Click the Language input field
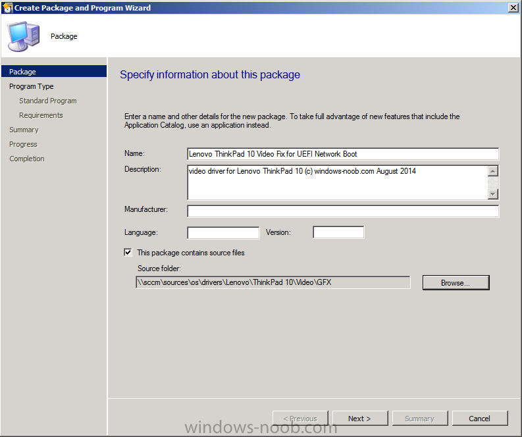522x437 pixels. (223, 232)
